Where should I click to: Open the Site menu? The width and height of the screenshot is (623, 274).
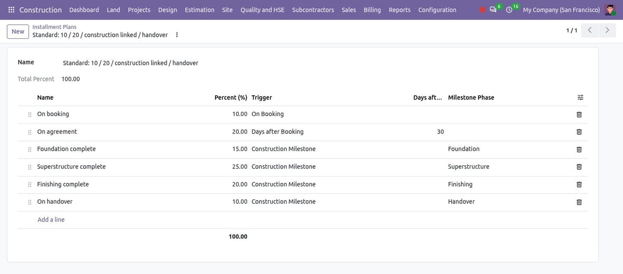[x=227, y=10]
